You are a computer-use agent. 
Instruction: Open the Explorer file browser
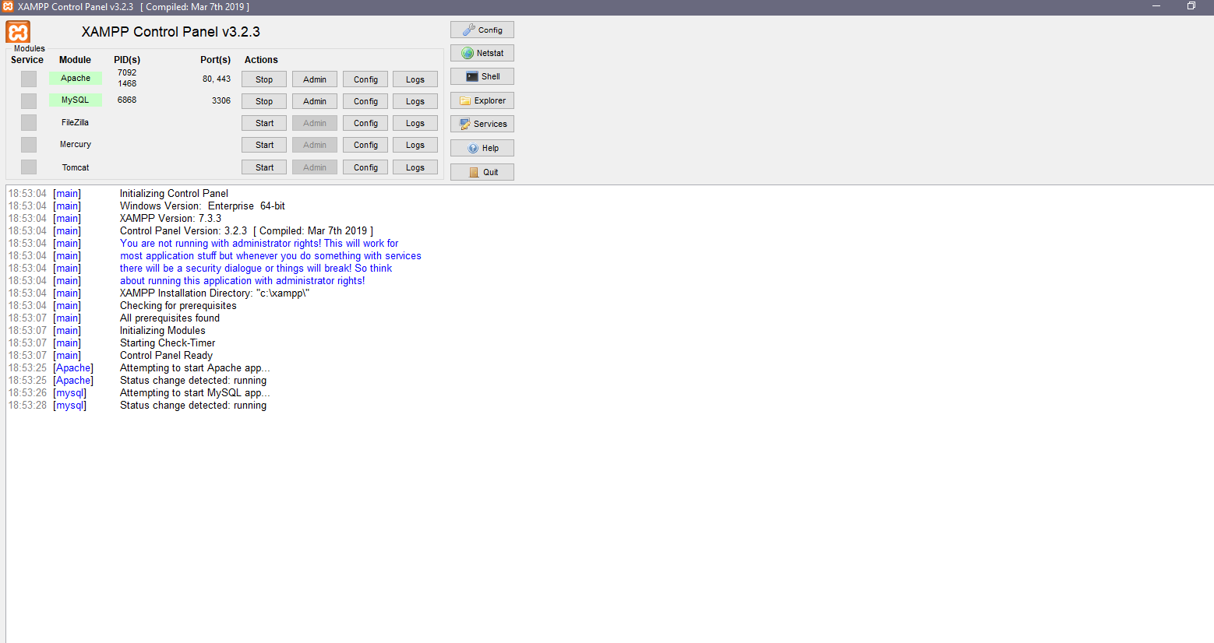click(482, 100)
